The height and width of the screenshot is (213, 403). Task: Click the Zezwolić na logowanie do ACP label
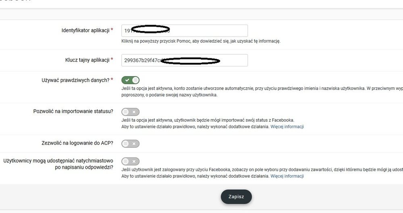pyautogui.click(x=77, y=143)
